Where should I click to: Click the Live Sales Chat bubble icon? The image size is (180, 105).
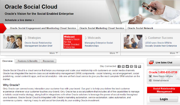point(151,63)
